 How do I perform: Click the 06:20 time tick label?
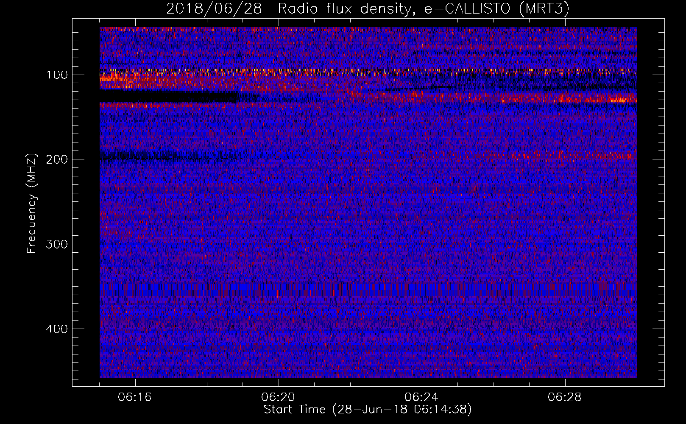278,397
